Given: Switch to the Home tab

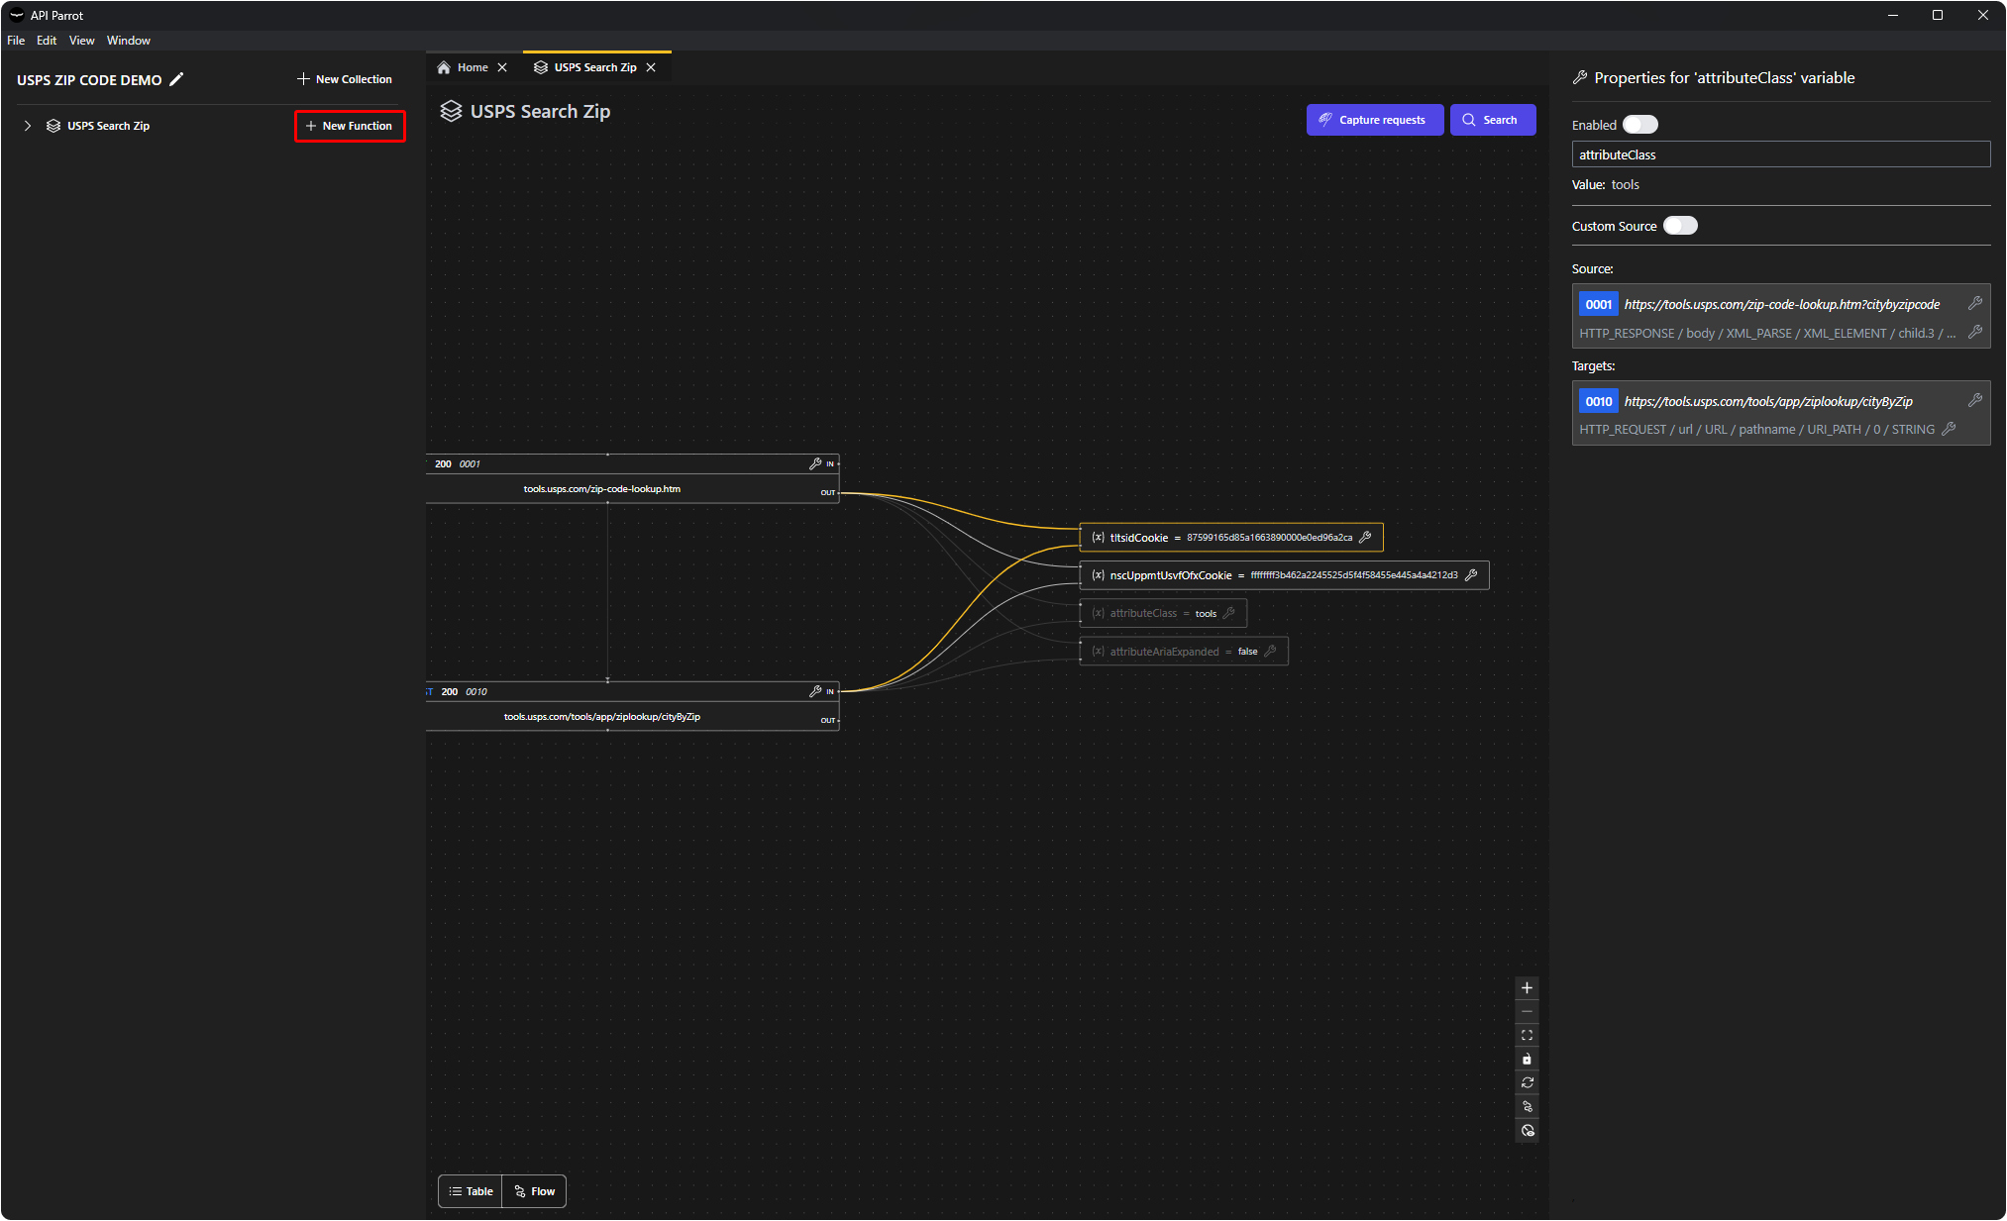Looking at the screenshot, I should point(473,67).
